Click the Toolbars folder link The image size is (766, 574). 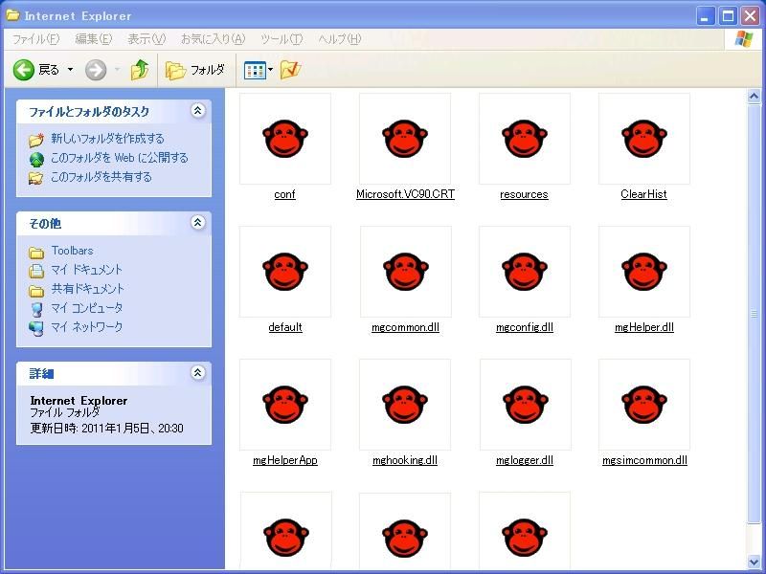72,251
